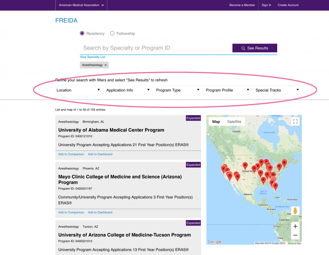The image size is (329, 255).
Task: Open the Location filter dropdown
Action: click(79, 90)
